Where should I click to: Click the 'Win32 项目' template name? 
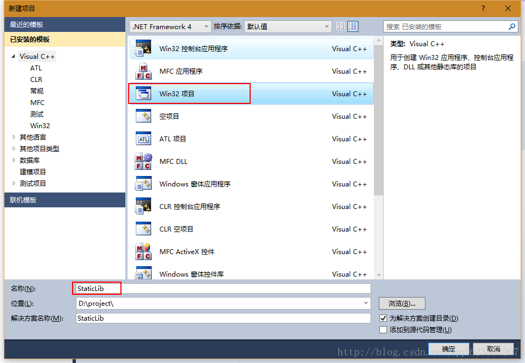(177, 94)
